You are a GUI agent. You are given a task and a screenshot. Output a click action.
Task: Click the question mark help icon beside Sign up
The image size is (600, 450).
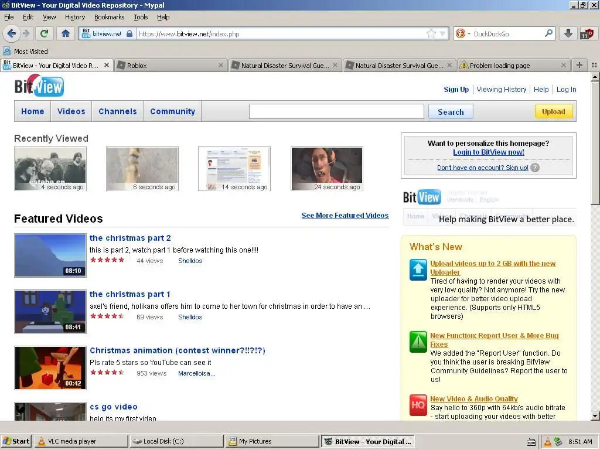point(535,168)
